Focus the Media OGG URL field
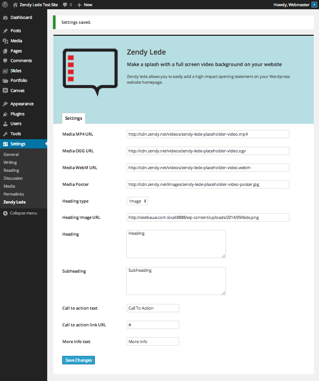This screenshot has width=319, height=381. coord(208,151)
